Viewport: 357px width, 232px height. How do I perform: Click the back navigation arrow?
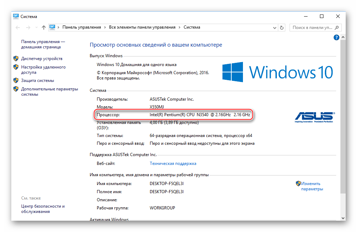(18, 28)
